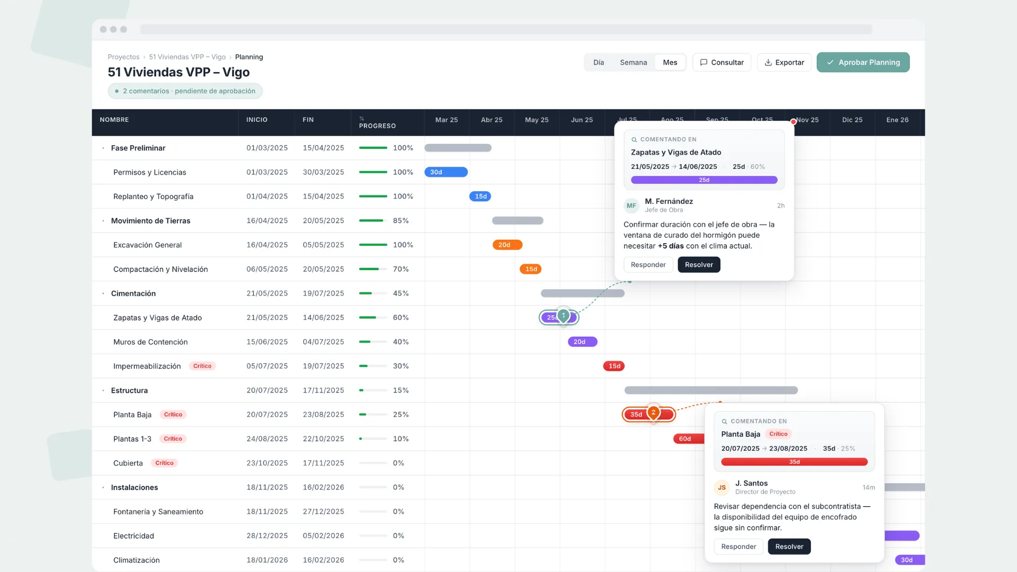This screenshot has width=1017, height=572.
Task: Click the 35d red bar in Planta Baja comment card
Action: [x=795, y=462]
